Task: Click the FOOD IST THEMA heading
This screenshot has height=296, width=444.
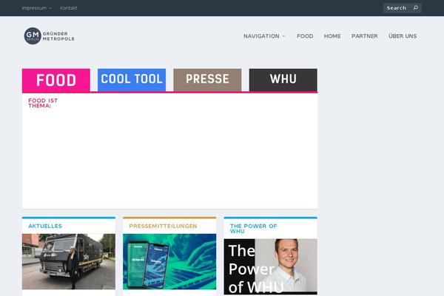Action: point(43,103)
